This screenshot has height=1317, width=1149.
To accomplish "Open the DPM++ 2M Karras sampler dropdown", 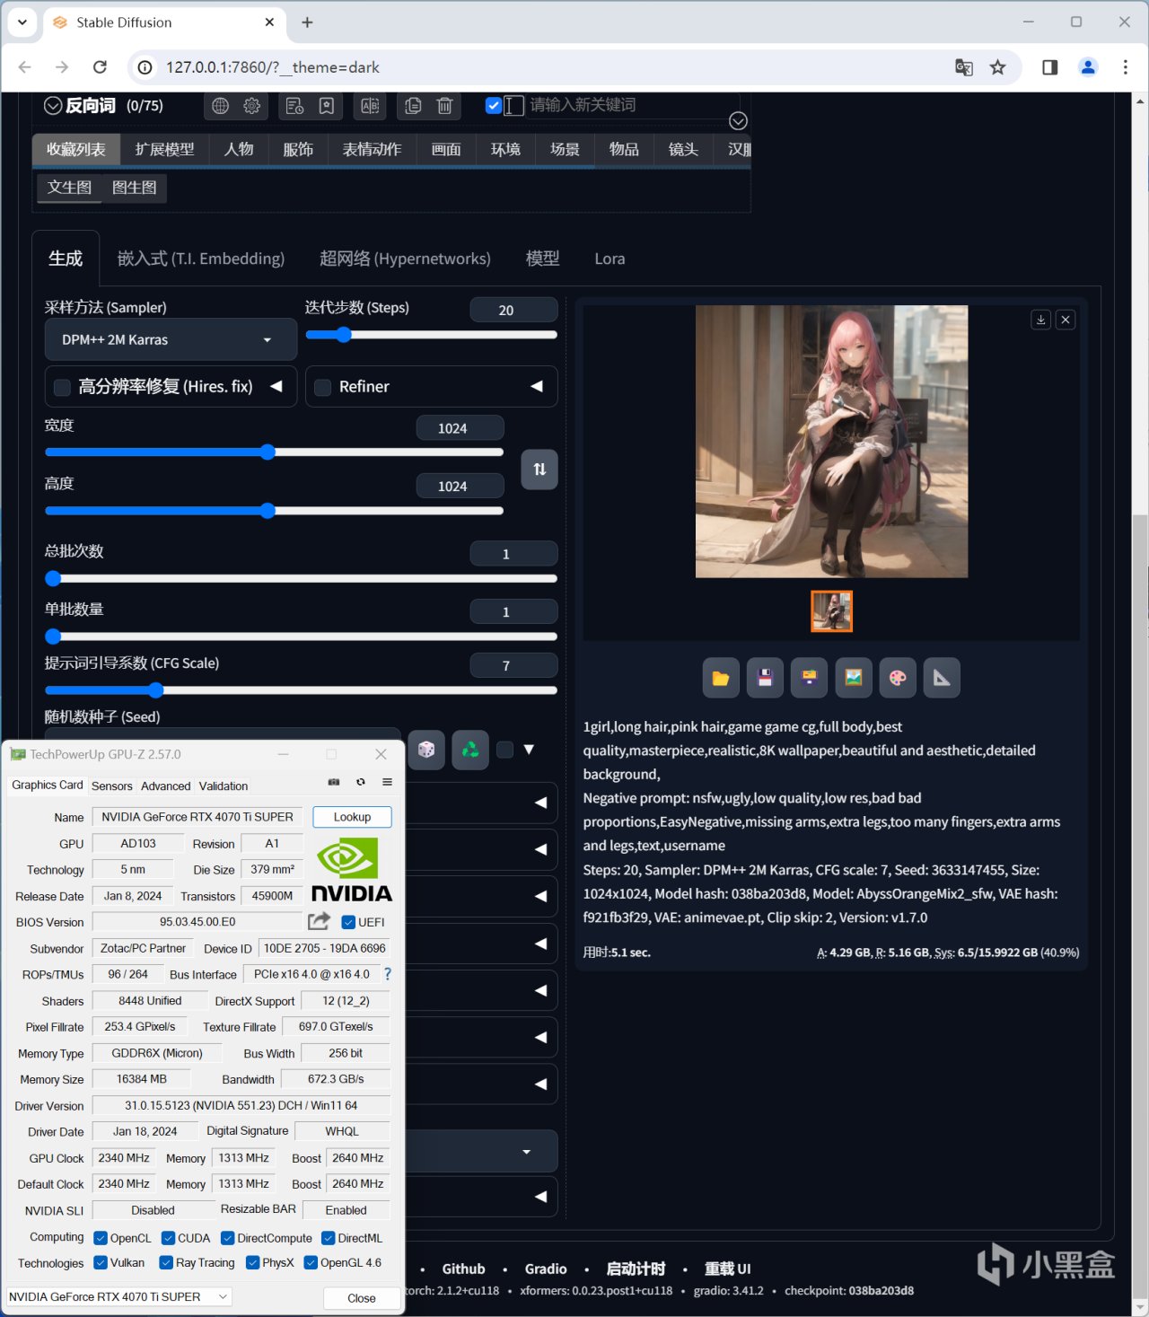I will pos(171,340).
